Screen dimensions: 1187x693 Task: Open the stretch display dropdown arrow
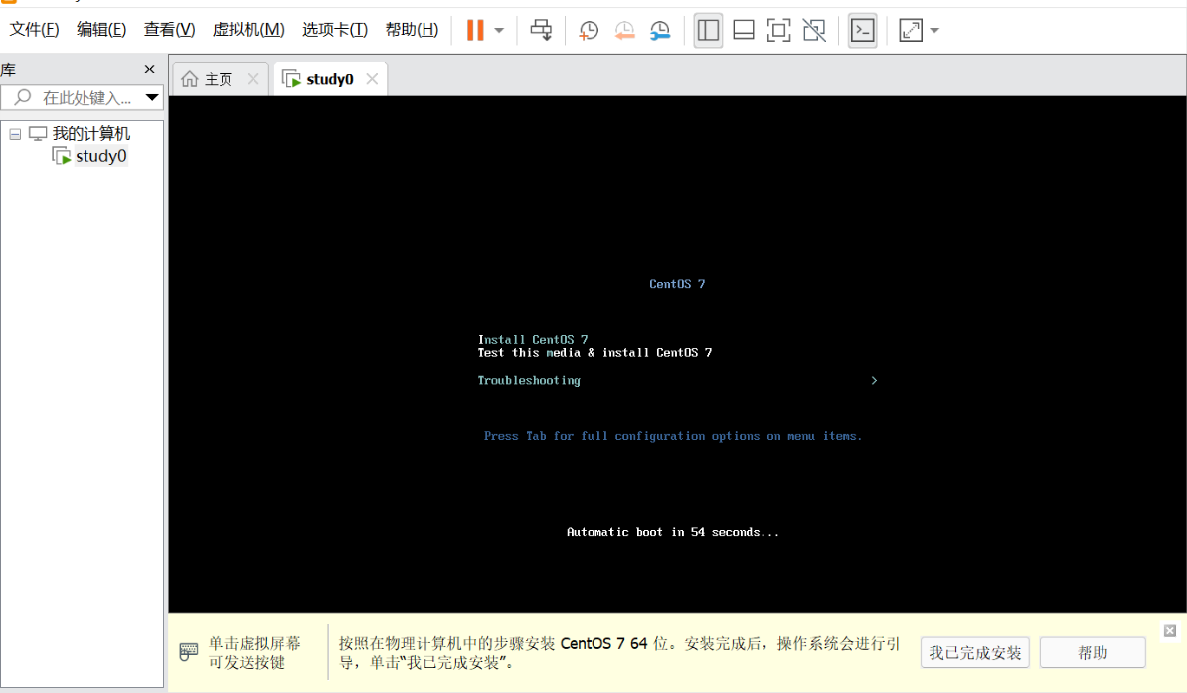pyautogui.click(x=934, y=30)
